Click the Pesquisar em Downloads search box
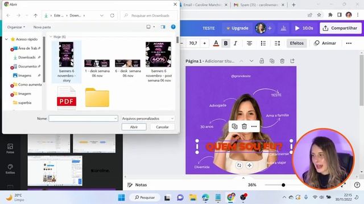The width and height of the screenshot is (364, 204). click(x=149, y=15)
